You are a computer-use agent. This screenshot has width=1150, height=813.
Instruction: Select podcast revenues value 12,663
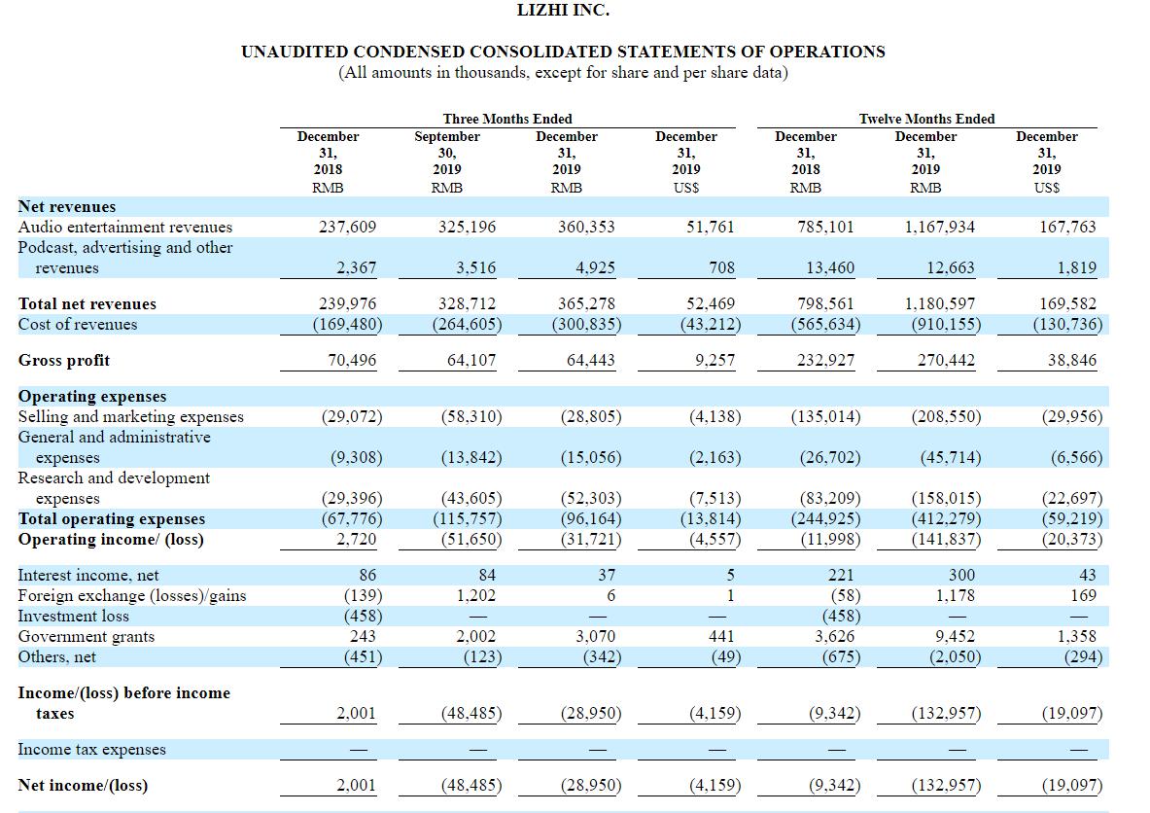tap(951, 268)
